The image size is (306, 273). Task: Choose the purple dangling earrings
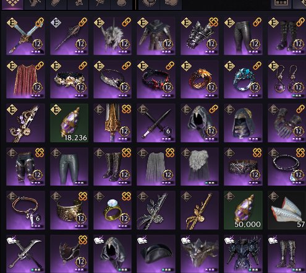pyautogui.click(x=287, y=79)
